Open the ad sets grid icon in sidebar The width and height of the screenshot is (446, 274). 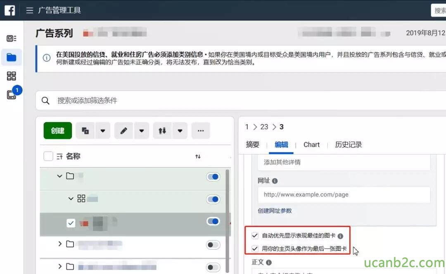click(12, 76)
